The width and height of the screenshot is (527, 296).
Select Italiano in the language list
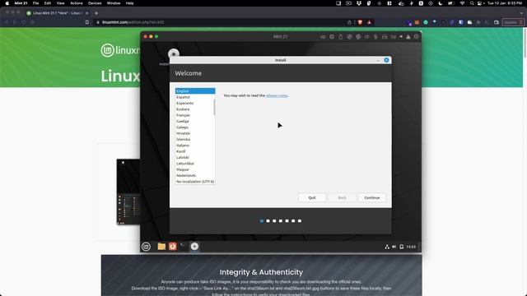coord(194,146)
